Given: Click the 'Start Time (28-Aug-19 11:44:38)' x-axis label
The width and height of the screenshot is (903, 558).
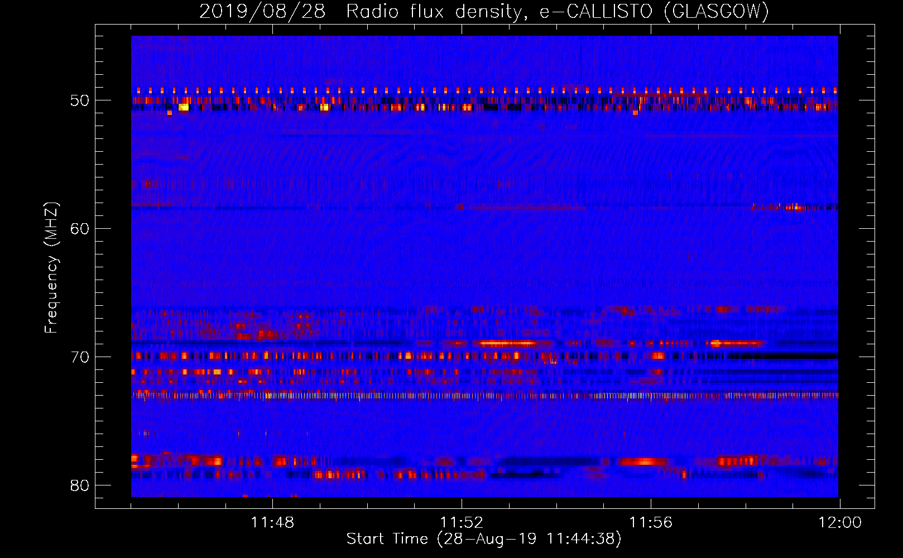Looking at the screenshot, I should [484, 539].
